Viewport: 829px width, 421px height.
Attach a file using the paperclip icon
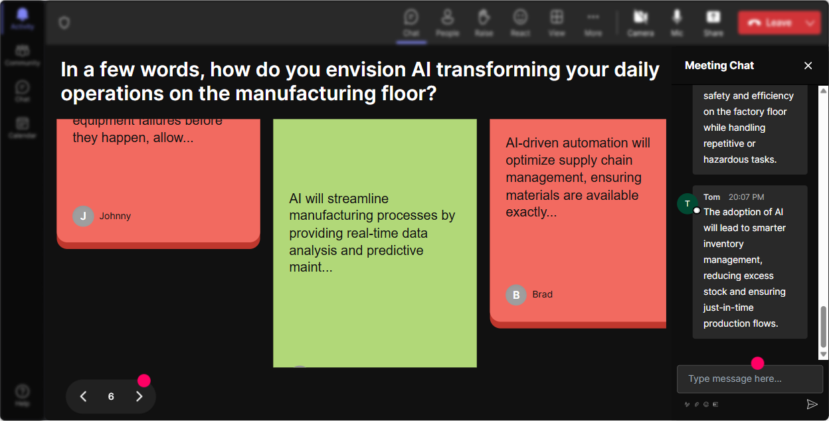pyautogui.click(x=697, y=404)
